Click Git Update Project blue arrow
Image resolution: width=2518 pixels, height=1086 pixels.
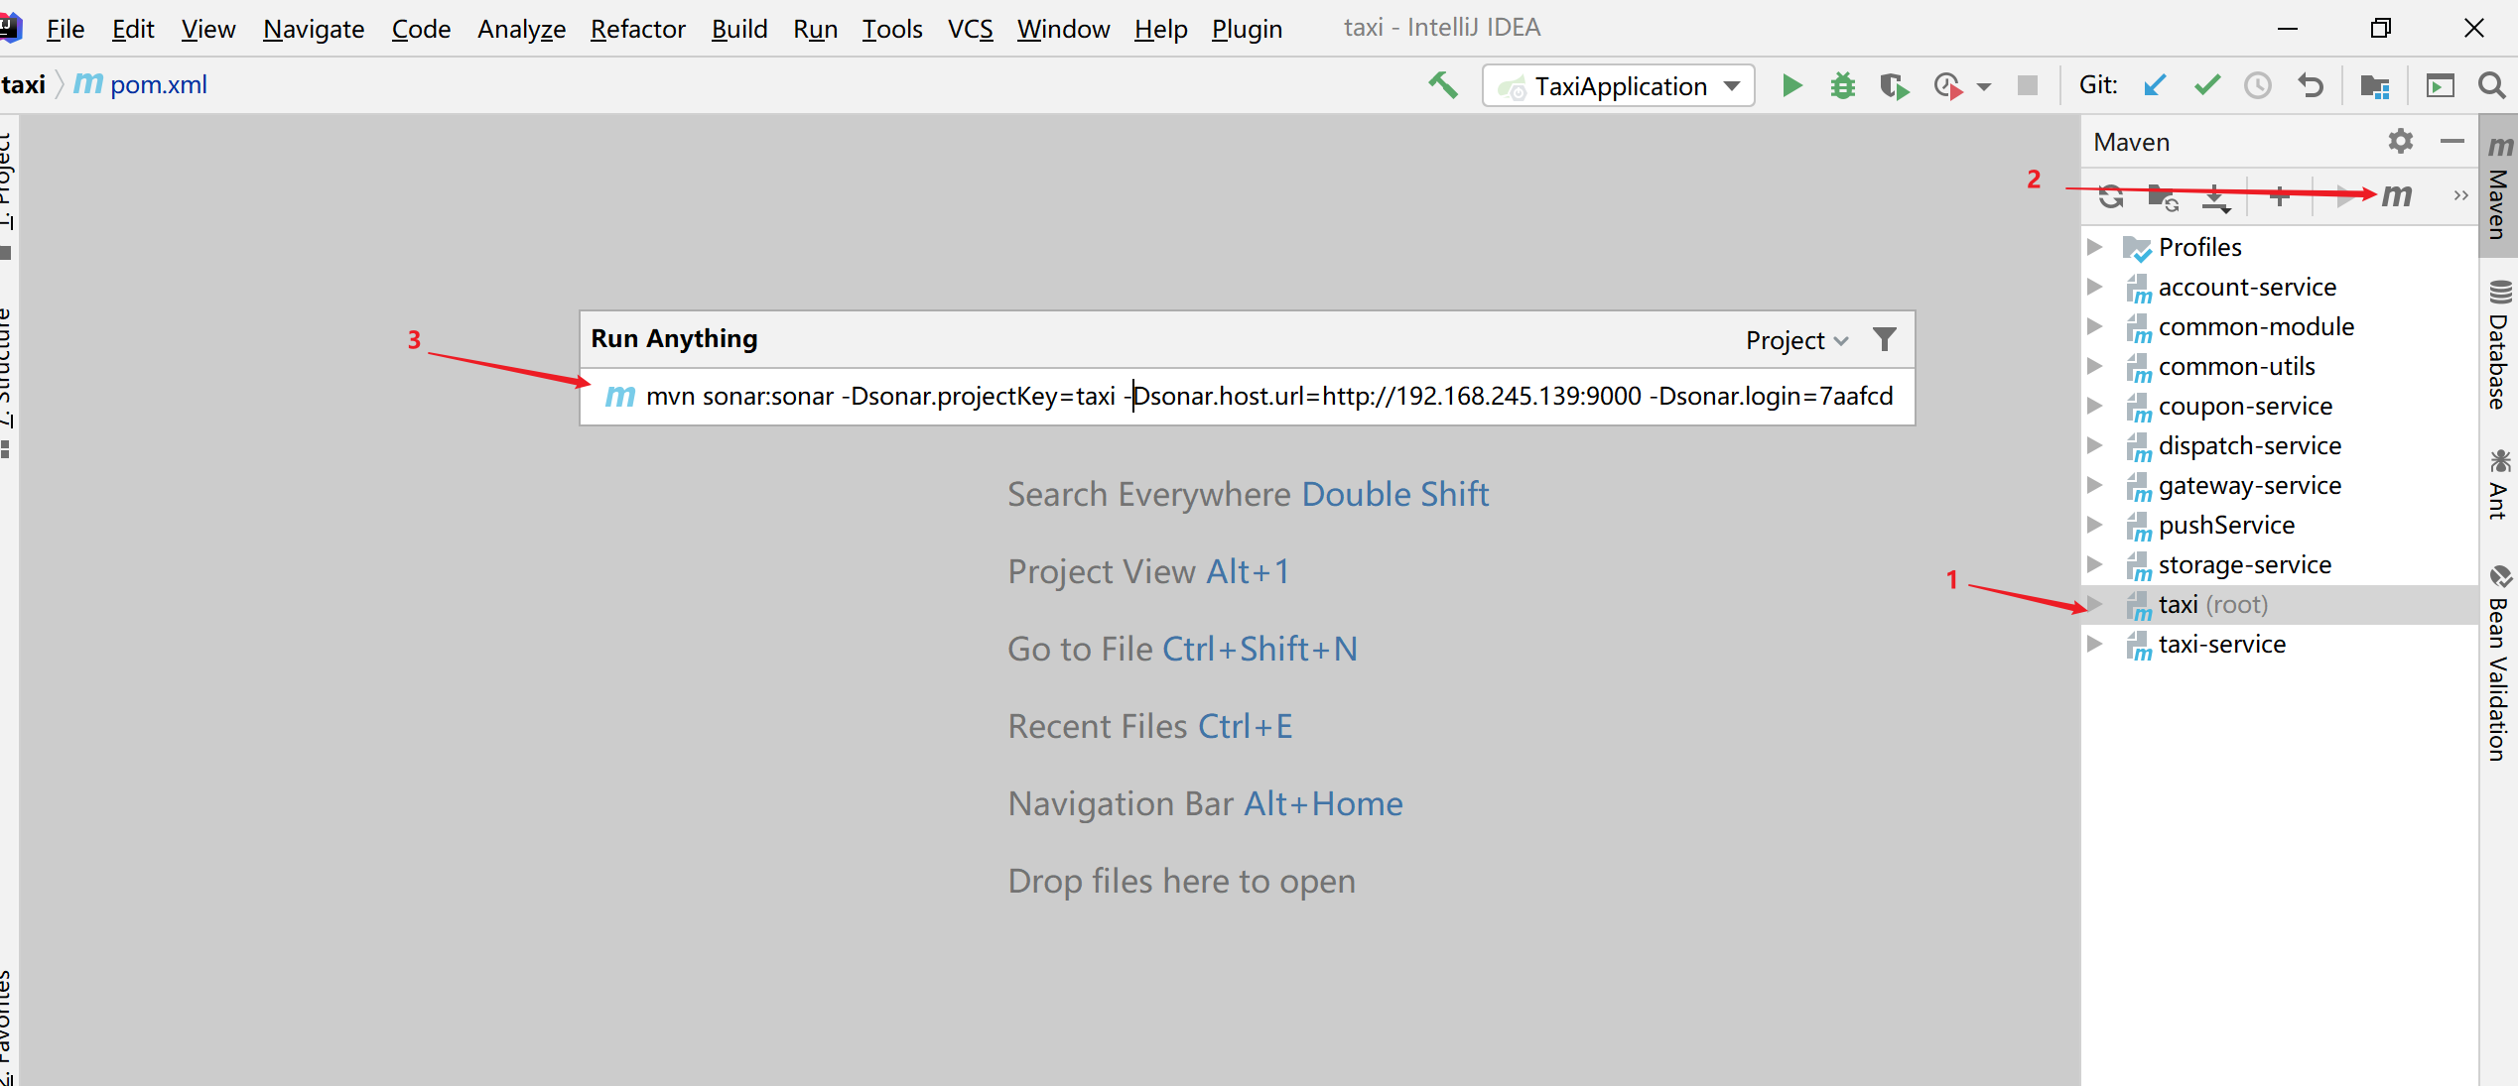point(2154,86)
